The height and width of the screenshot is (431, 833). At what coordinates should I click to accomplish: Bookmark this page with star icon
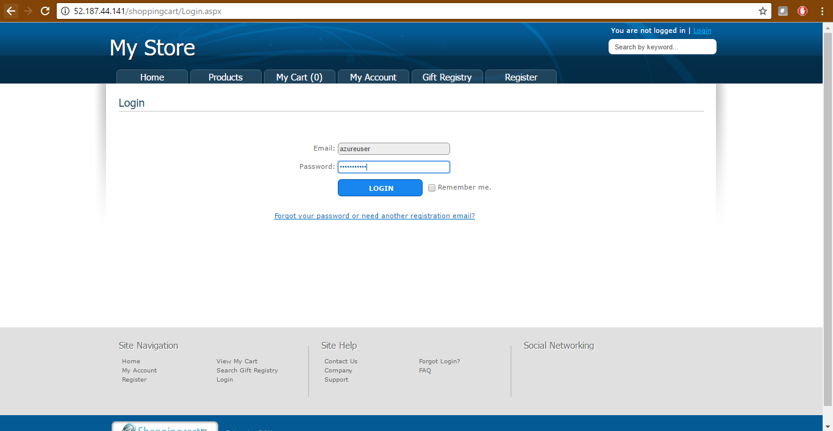click(x=762, y=11)
